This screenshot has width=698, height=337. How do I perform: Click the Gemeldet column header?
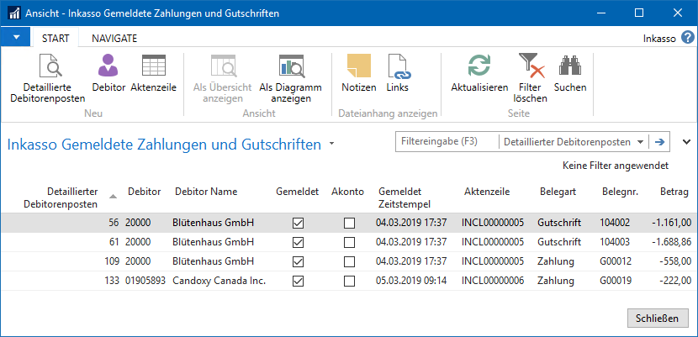click(x=298, y=192)
